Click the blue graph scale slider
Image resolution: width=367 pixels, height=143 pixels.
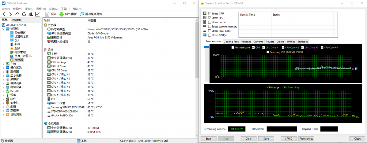pyautogui.click(x=207, y=47)
